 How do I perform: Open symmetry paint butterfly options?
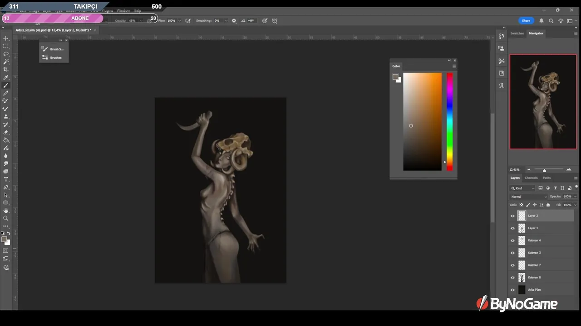pos(275,20)
